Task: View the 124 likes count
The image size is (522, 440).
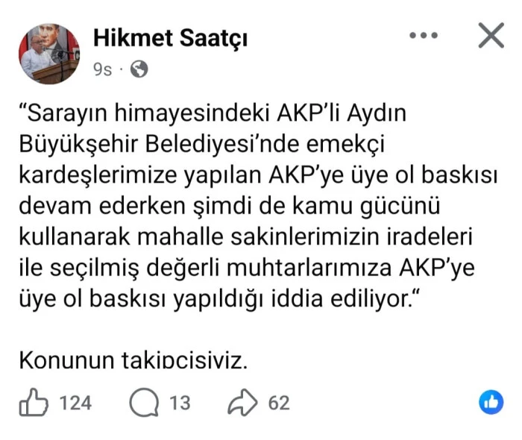Action: (x=75, y=403)
